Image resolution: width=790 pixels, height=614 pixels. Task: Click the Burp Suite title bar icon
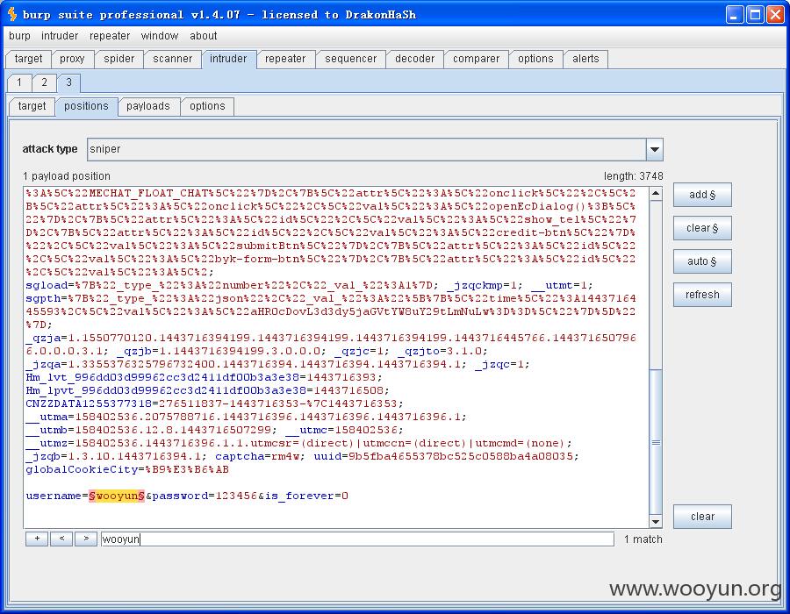point(12,15)
